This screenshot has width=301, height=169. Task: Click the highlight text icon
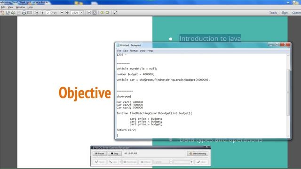click(x=108, y=13)
